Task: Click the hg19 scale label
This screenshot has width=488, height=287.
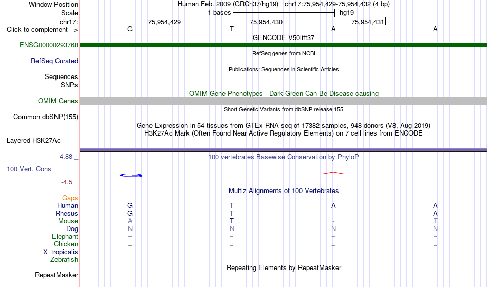Action: pyautogui.click(x=347, y=13)
